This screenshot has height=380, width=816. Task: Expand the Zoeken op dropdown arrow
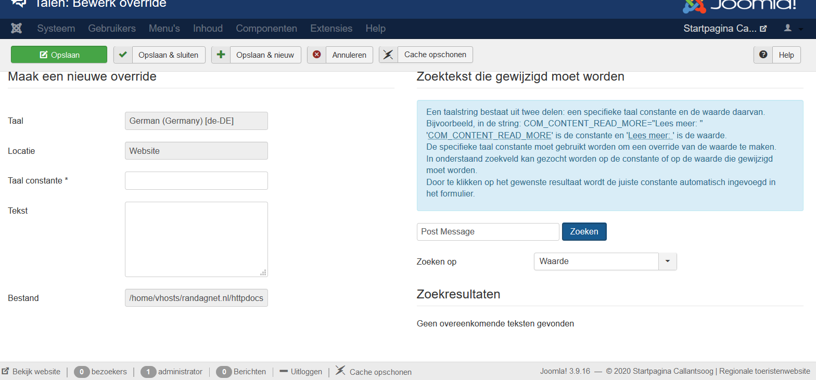click(x=668, y=261)
